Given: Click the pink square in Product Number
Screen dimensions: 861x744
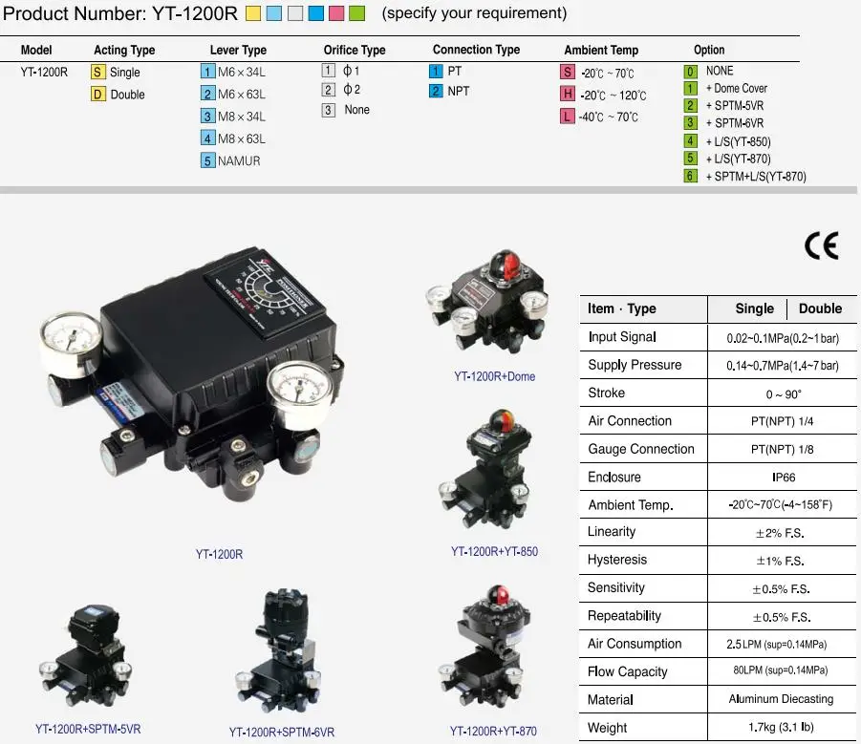Looking at the screenshot, I should click(335, 13).
